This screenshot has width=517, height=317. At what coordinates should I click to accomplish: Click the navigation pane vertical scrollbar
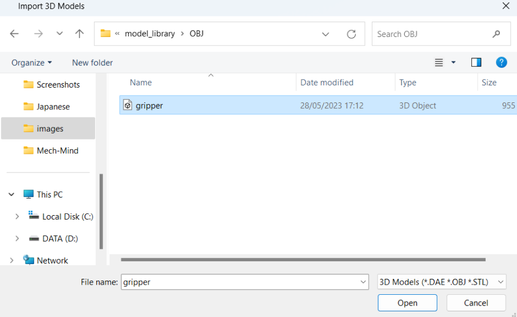click(101, 211)
